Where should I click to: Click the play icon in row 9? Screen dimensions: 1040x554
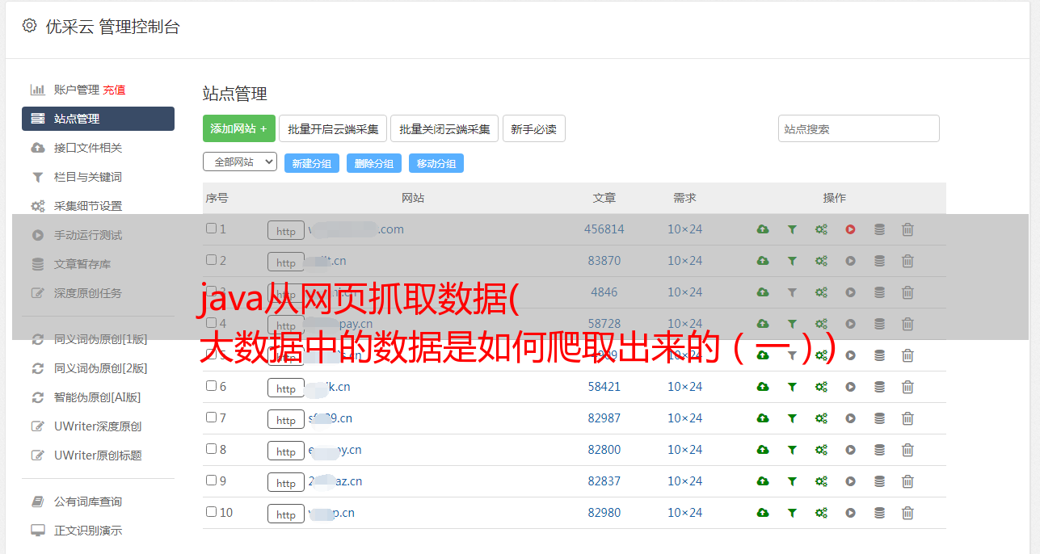850,481
